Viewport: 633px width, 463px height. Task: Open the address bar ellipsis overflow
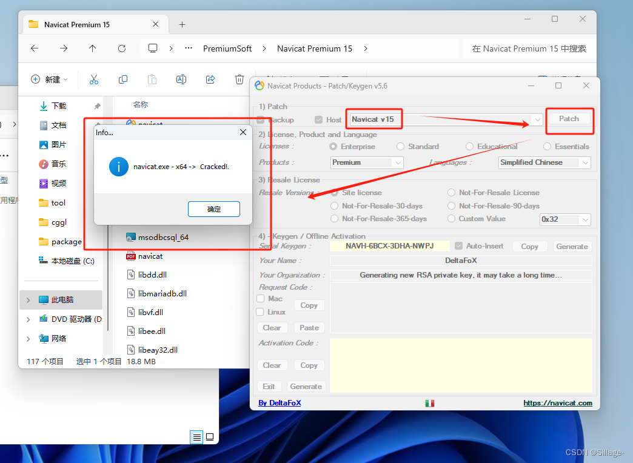pos(189,48)
